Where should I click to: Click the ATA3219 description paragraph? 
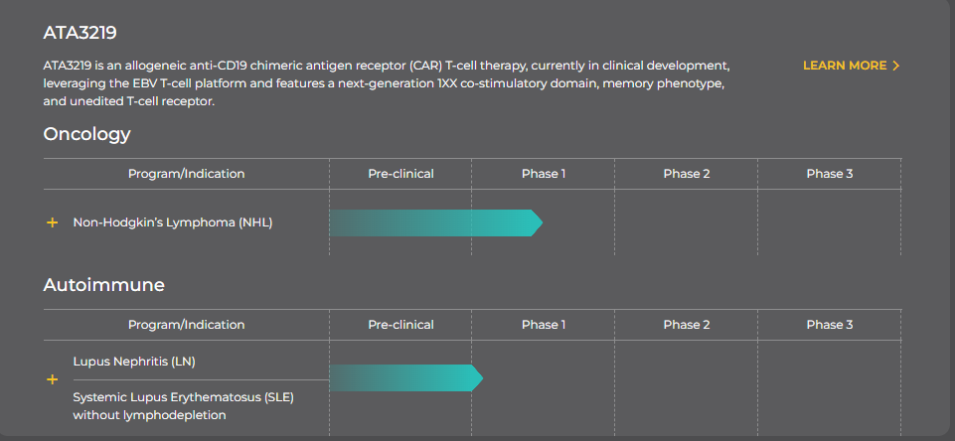point(387,83)
